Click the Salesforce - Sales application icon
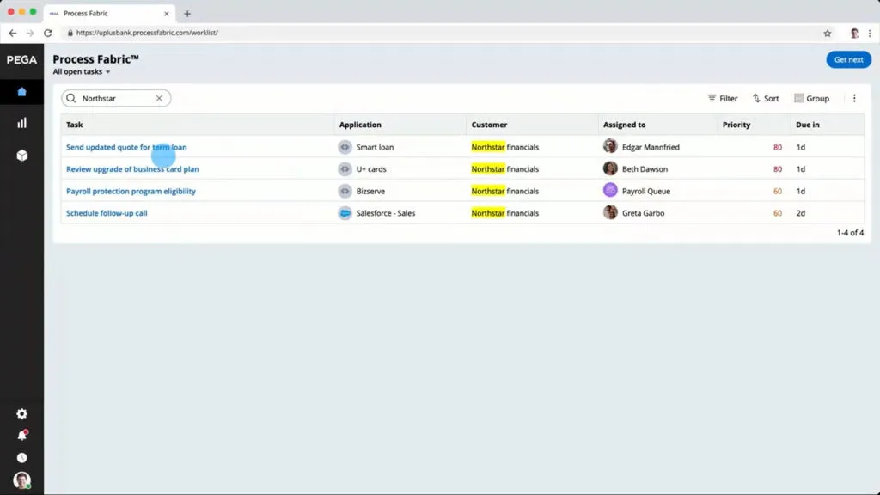This screenshot has height=495, width=880. tap(345, 213)
